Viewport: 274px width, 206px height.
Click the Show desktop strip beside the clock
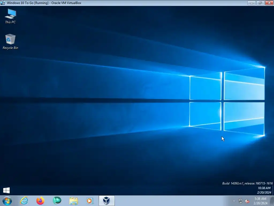(x=272, y=201)
